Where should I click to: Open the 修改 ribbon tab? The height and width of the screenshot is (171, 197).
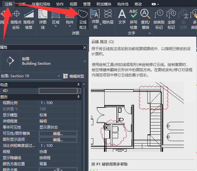point(138,4)
